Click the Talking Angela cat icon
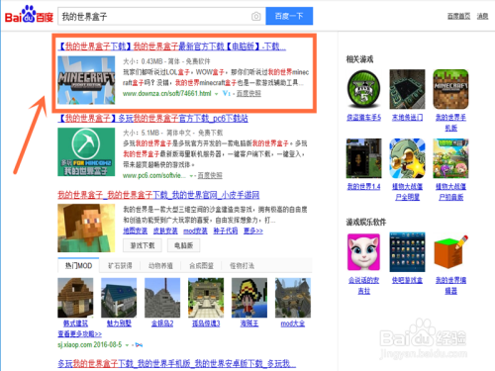This screenshot has height=371, width=495. 363,252
